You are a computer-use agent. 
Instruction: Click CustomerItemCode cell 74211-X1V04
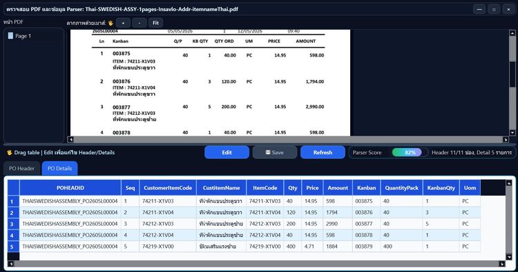pyautogui.click(x=168, y=212)
